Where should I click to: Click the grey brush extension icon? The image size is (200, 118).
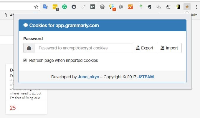tap(83, 7)
